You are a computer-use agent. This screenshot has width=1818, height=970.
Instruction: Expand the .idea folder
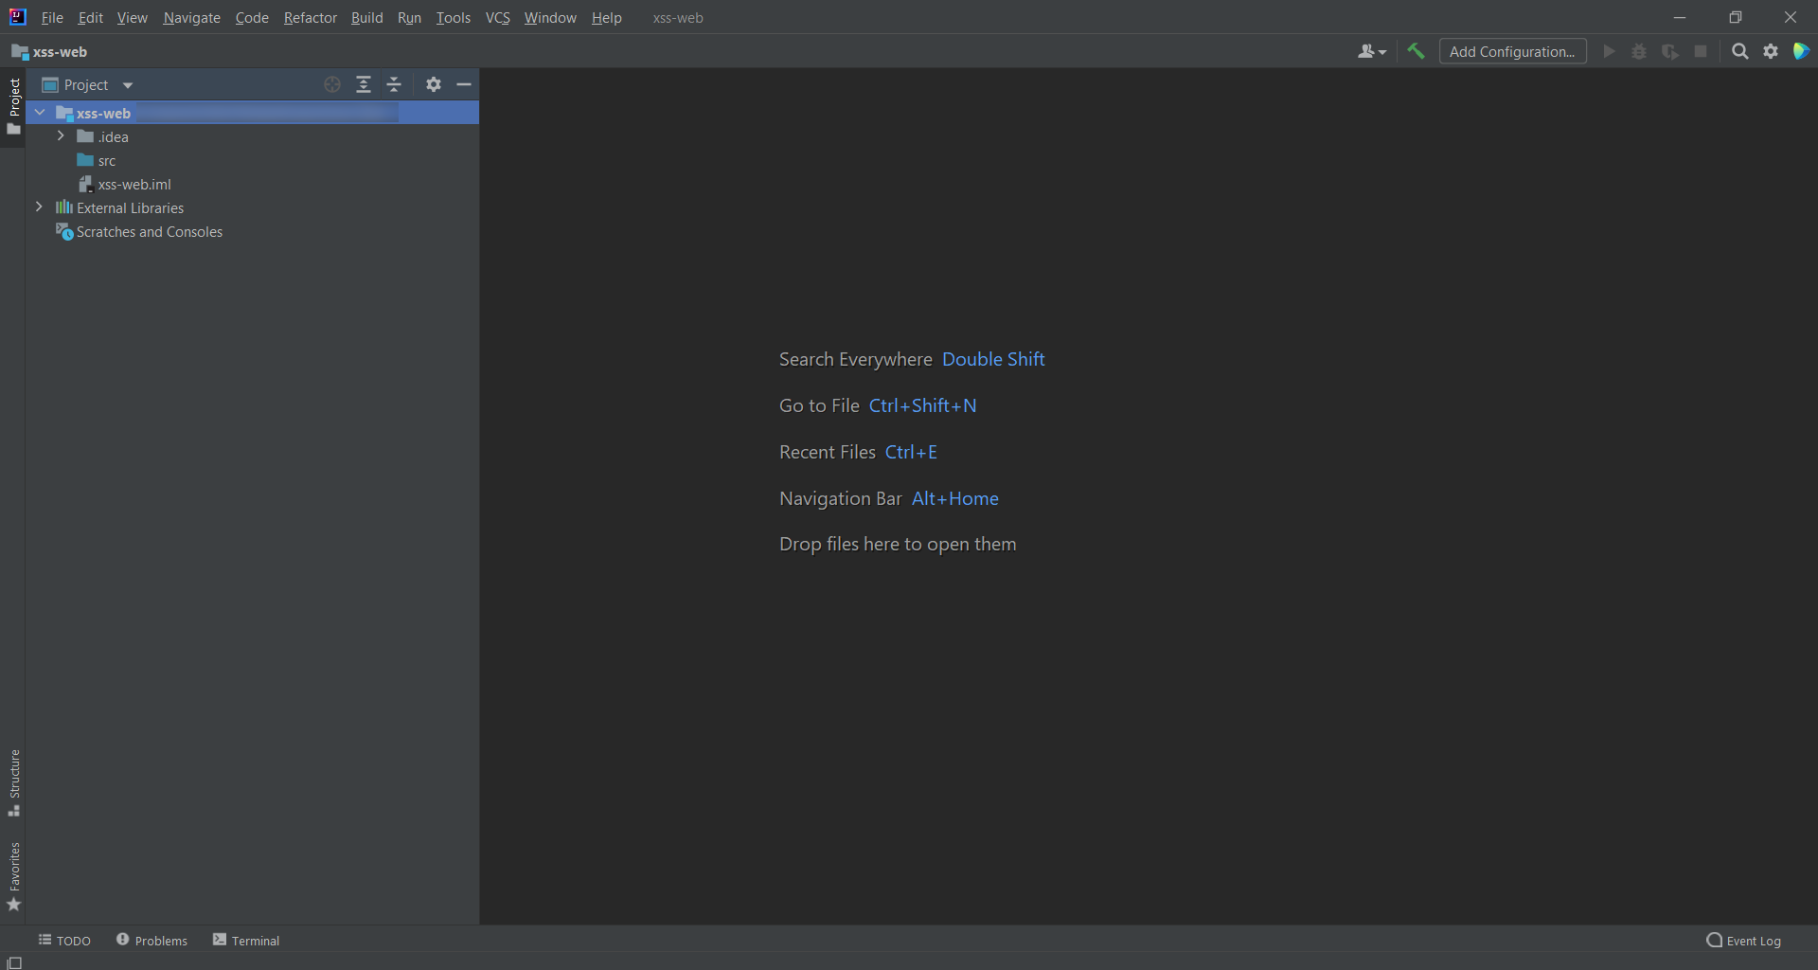[61, 136]
